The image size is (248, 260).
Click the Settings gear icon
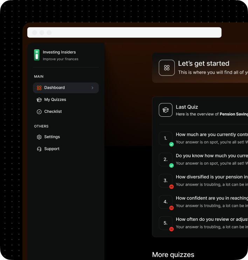click(x=39, y=137)
